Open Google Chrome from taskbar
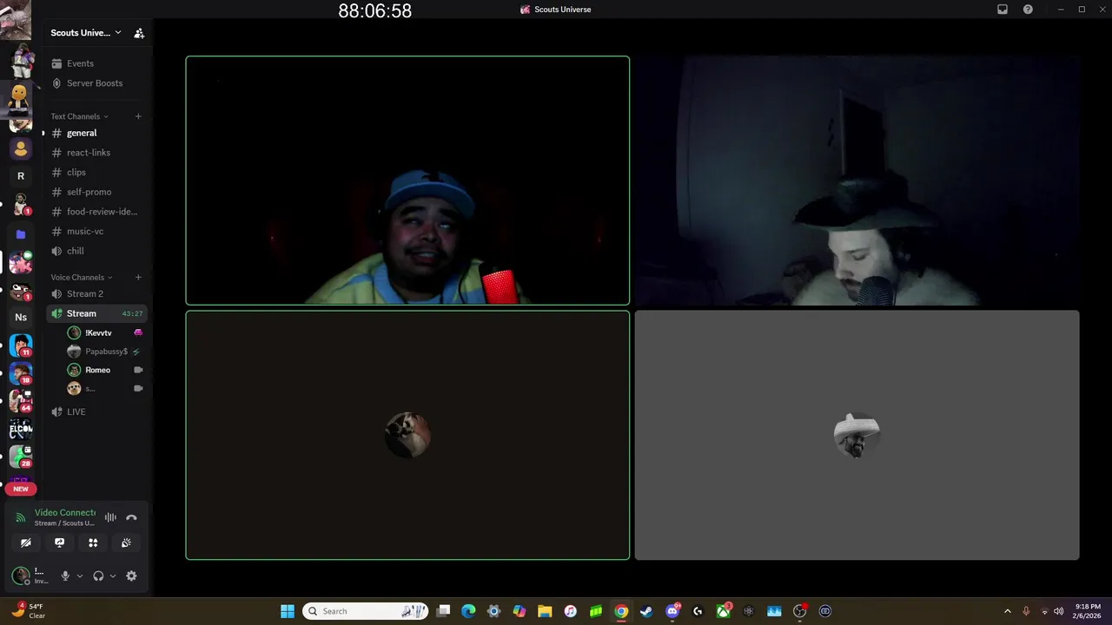Viewport: 1112px width, 625px height. 621,611
